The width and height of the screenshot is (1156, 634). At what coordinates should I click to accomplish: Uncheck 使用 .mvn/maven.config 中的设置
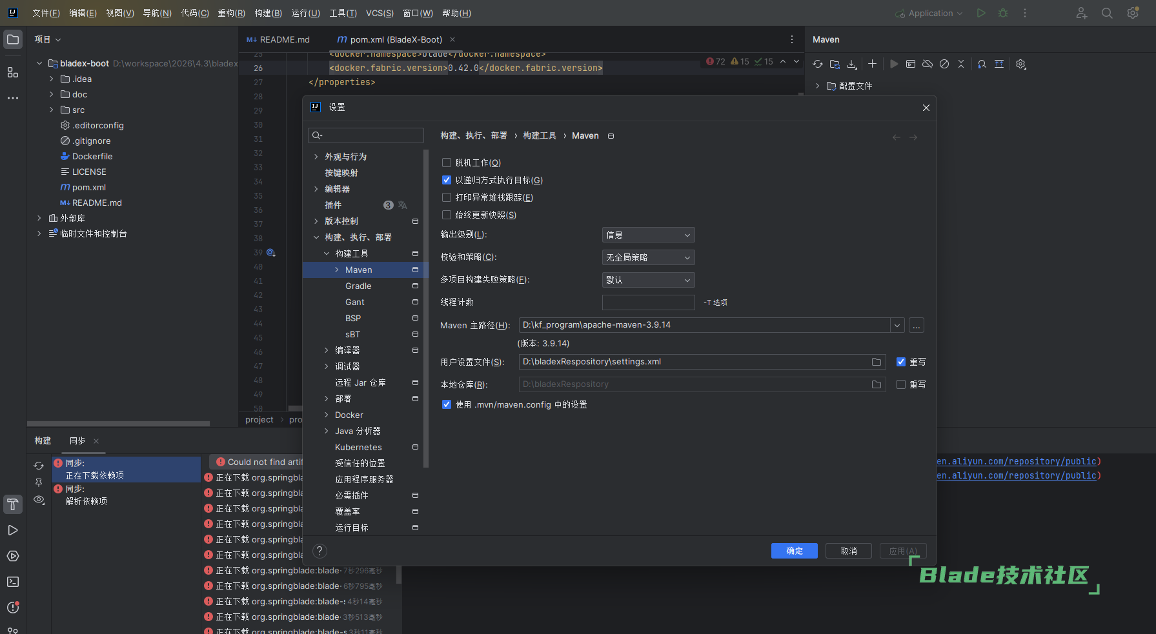pyautogui.click(x=447, y=404)
